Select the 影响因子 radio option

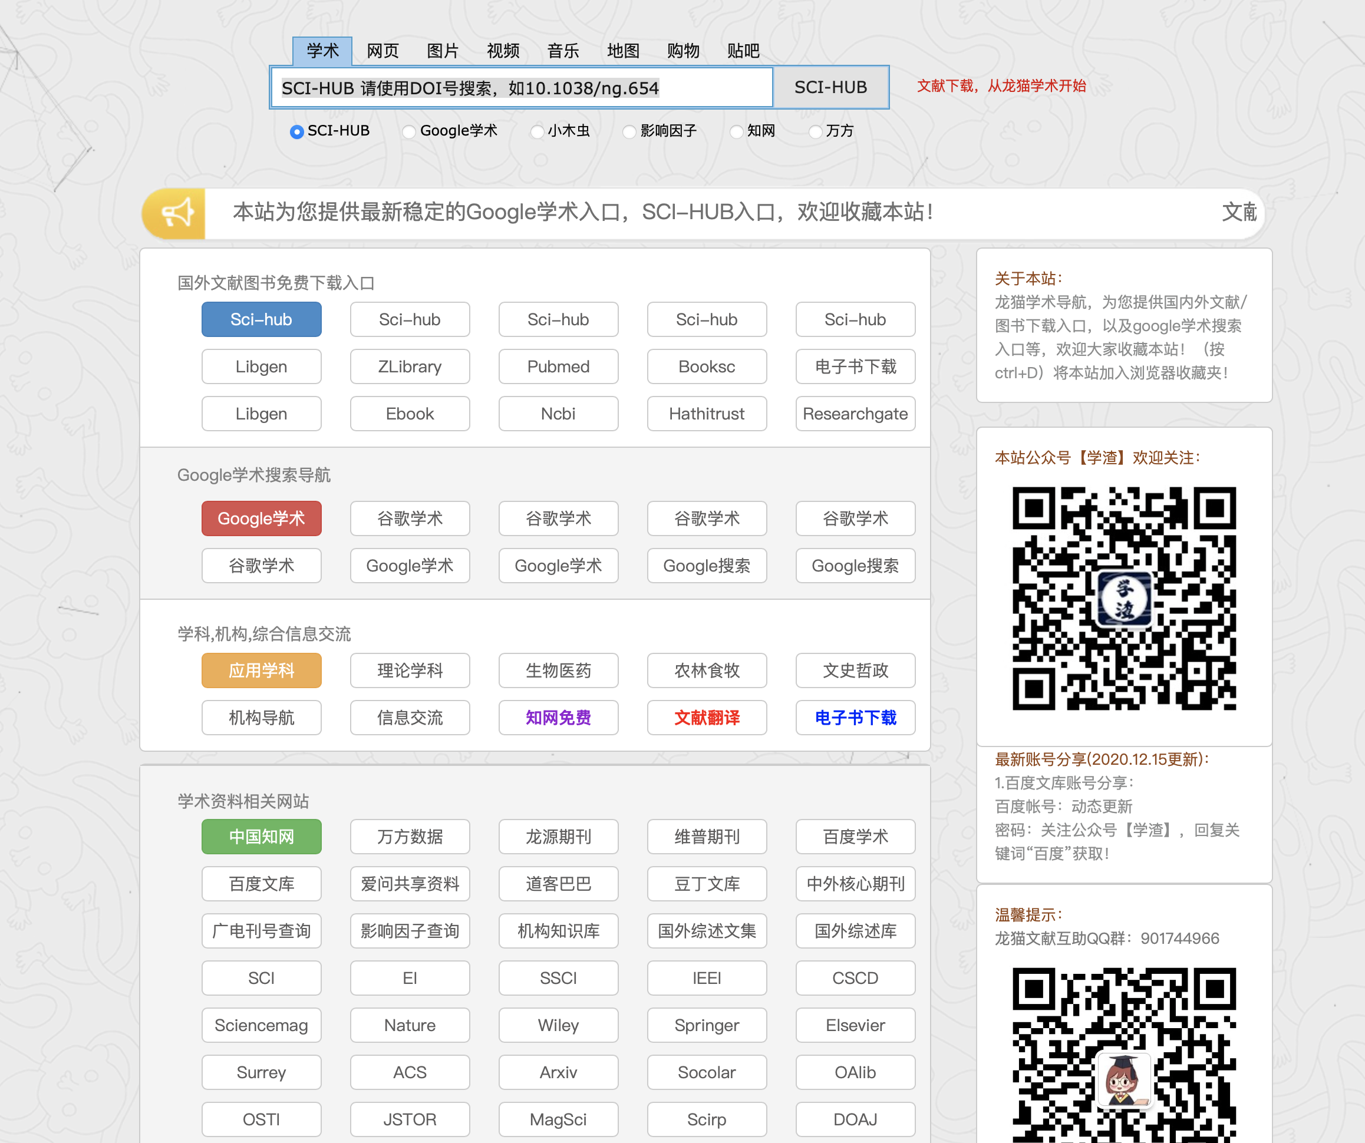click(x=629, y=131)
